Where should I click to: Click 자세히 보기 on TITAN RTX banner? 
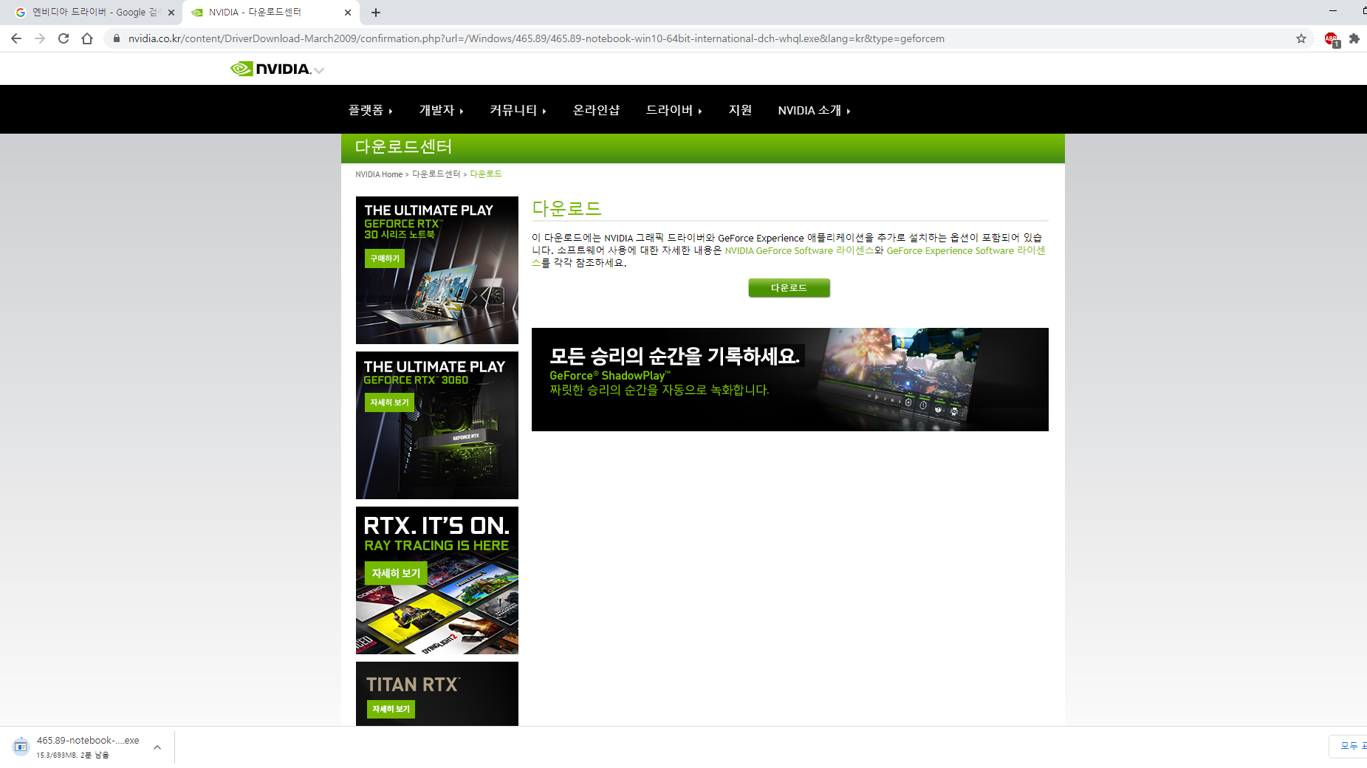[x=391, y=709]
